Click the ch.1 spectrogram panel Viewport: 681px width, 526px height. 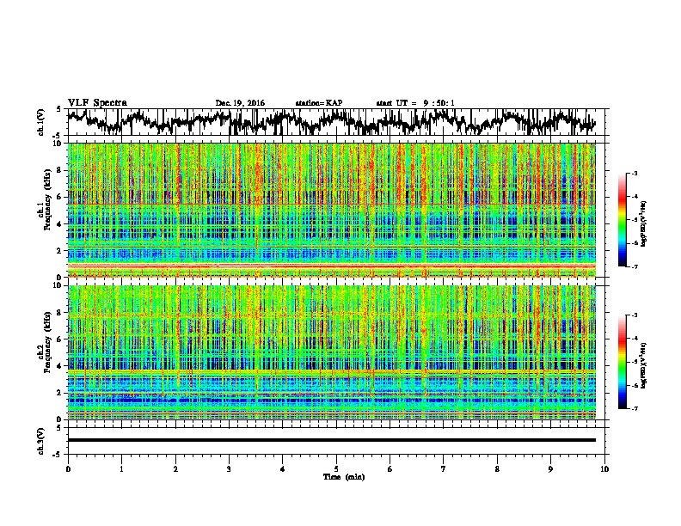(x=331, y=210)
